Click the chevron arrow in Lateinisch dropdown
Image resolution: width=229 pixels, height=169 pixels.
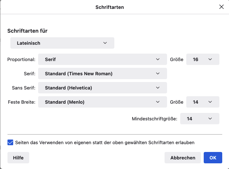(105, 43)
